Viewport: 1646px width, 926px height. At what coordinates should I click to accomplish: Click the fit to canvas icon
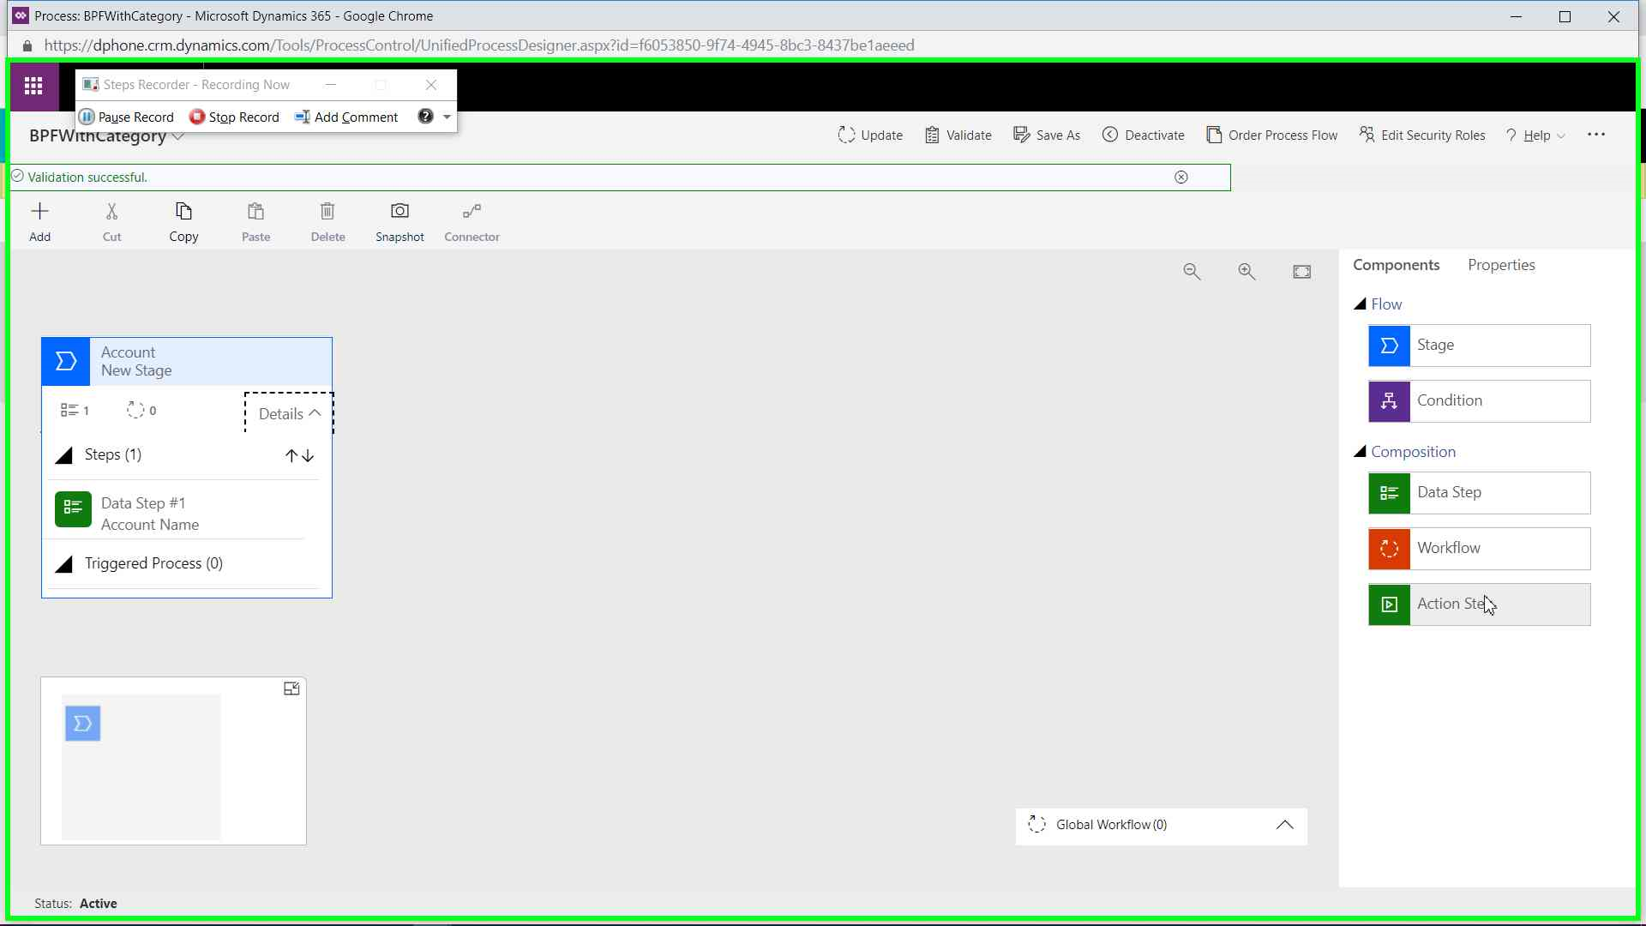click(1301, 272)
